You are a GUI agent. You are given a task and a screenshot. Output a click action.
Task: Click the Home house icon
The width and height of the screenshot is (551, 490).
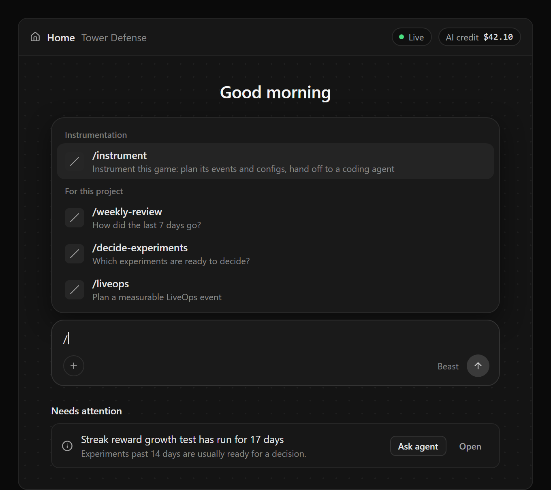pos(35,37)
